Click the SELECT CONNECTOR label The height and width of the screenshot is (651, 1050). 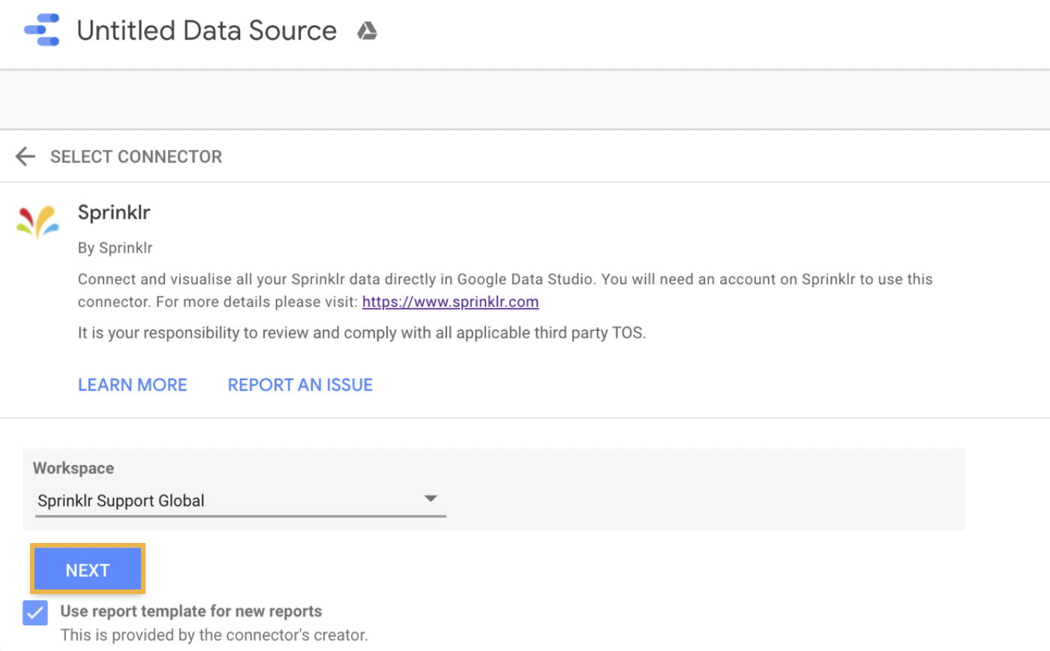[136, 157]
